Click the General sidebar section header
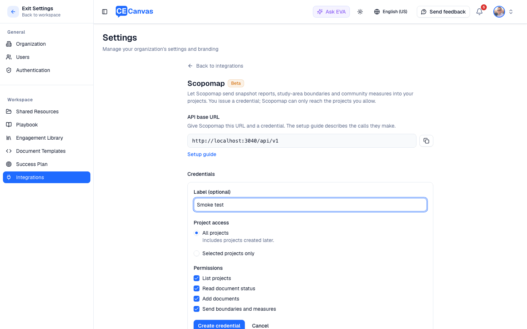The width and height of the screenshot is (527, 329). tap(16, 32)
